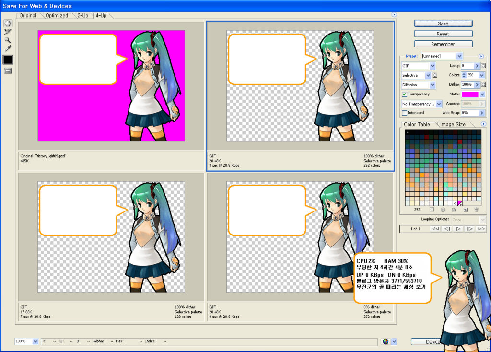Select the 0% dither GIF preview pane
The width and height of the screenshot is (491, 352).
[300, 237]
